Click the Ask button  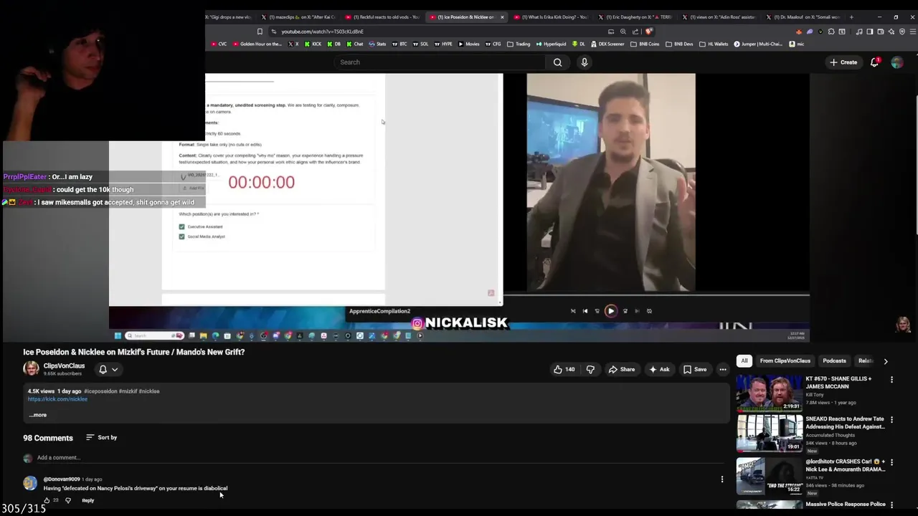pos(659,370)
